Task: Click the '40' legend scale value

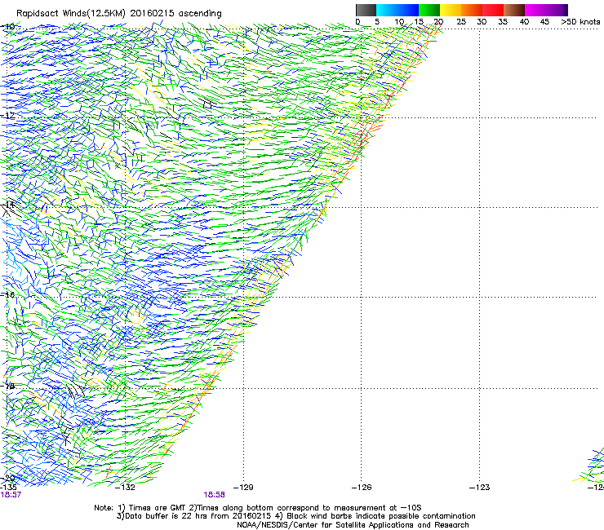Action: pyautogui.click(x=524, y=21)
